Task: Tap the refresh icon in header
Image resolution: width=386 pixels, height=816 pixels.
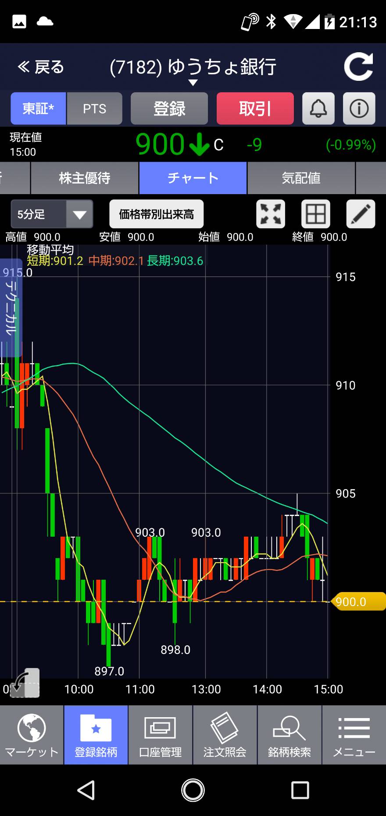Action: (358, 67)
